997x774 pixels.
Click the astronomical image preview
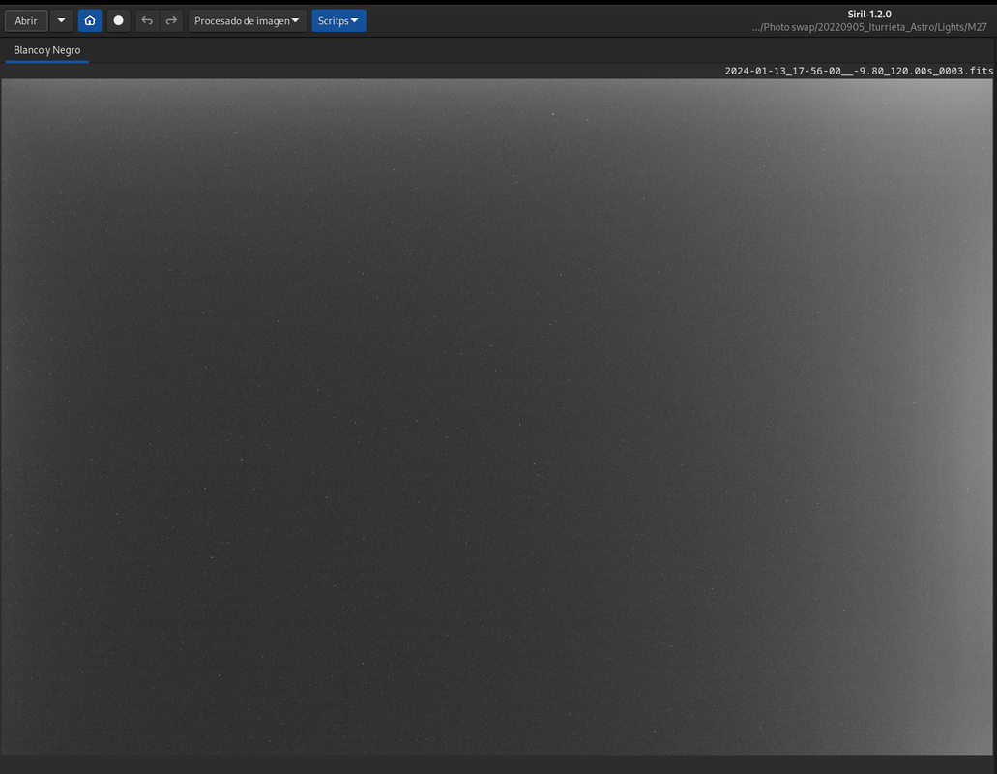497,417
